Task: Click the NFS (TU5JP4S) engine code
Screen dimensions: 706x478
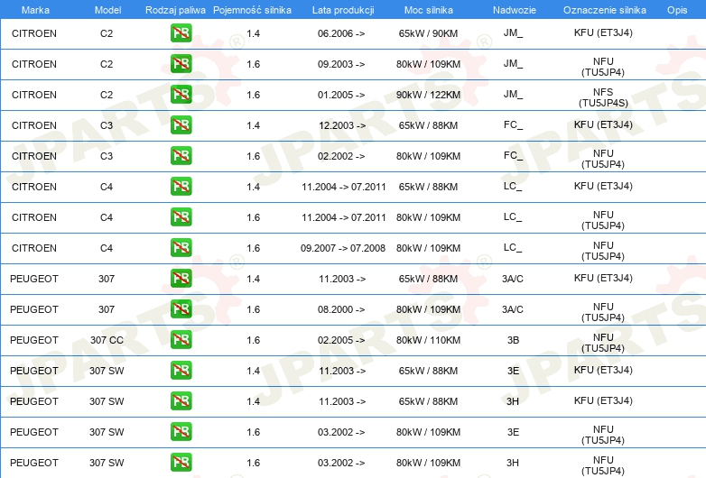Action: (603, 97)
